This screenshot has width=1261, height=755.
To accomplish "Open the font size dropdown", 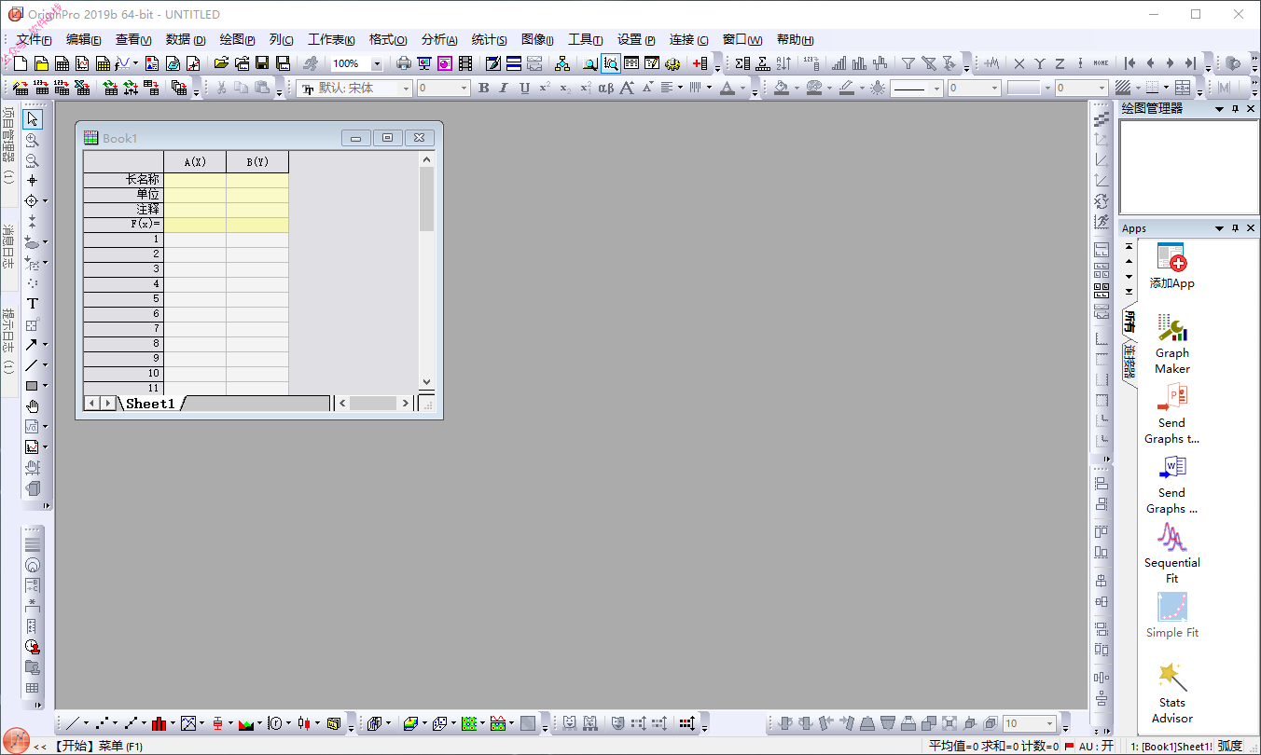I will tap(464, 88).
